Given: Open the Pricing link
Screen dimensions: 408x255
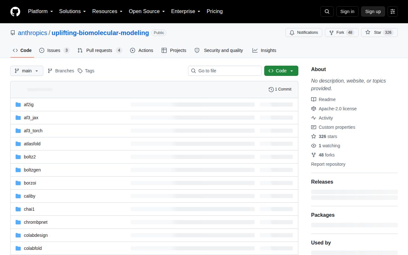Looking at the screenshot, I should click(215, 11).
